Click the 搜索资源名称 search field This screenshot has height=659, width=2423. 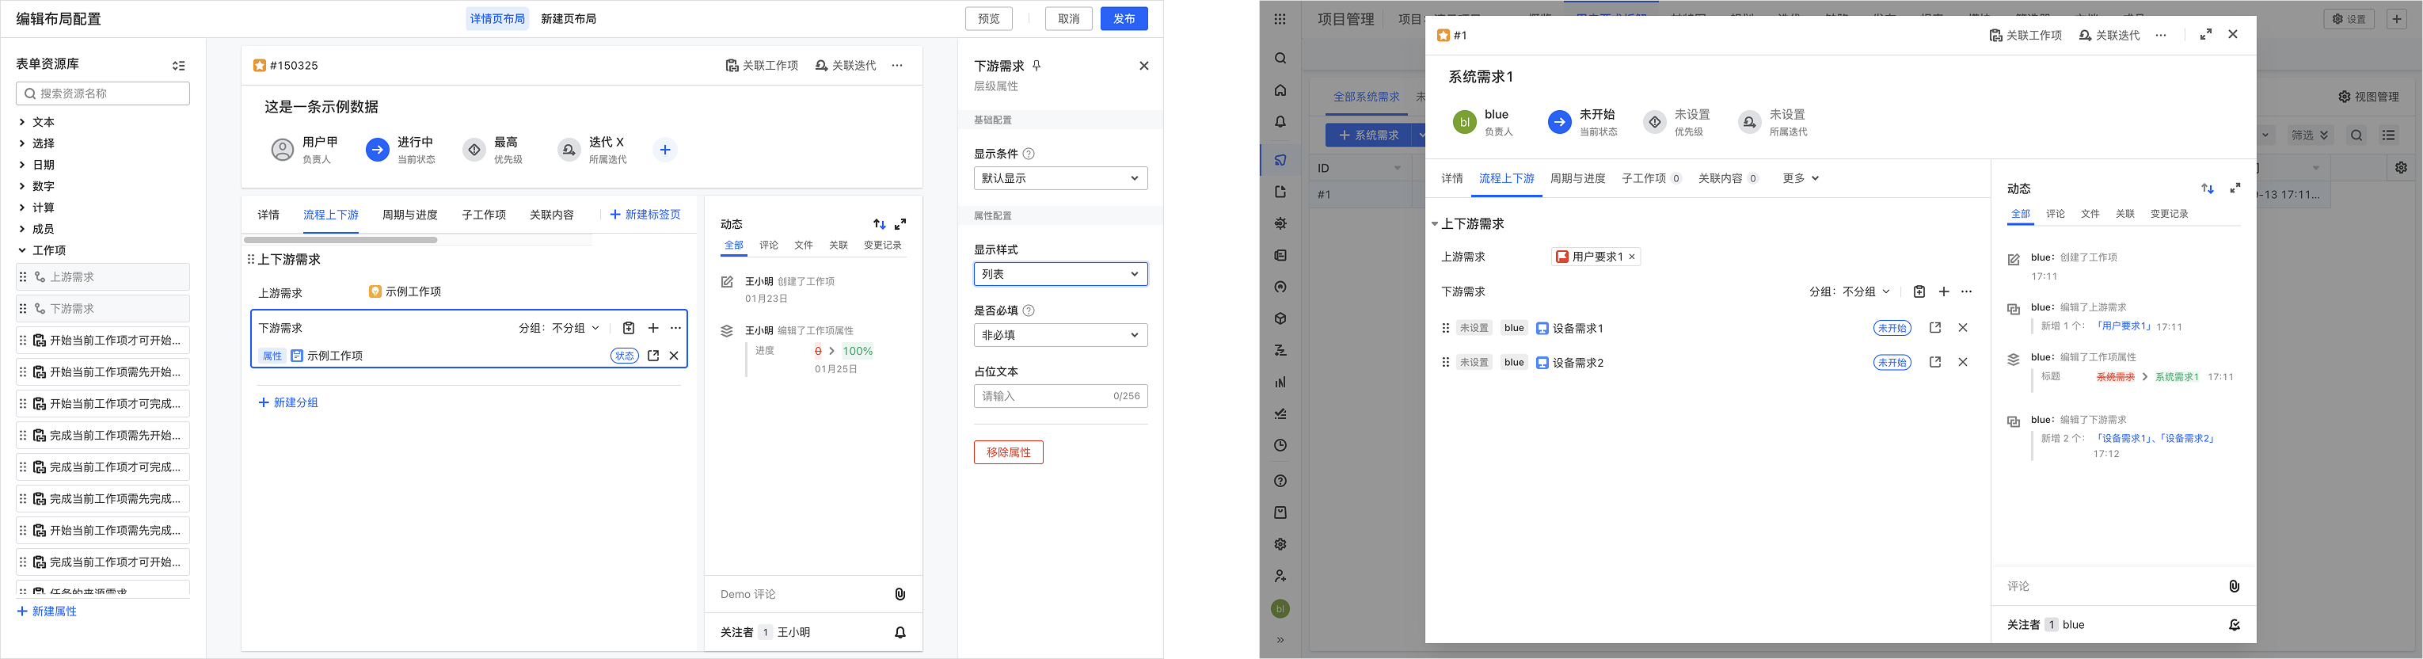[102, 93]
